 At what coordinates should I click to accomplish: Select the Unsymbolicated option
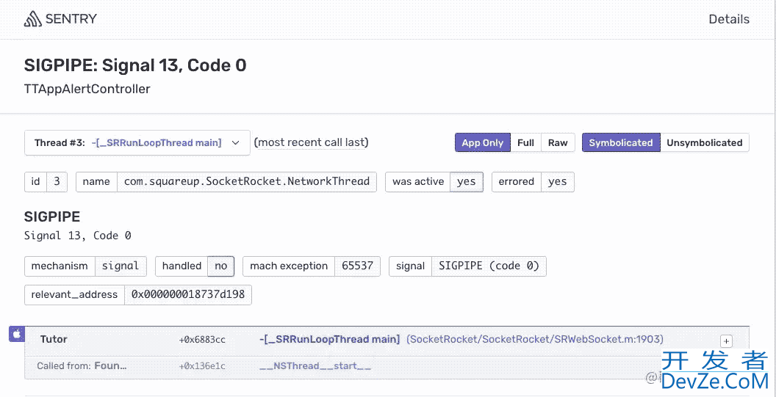click(x=704, y=143)
